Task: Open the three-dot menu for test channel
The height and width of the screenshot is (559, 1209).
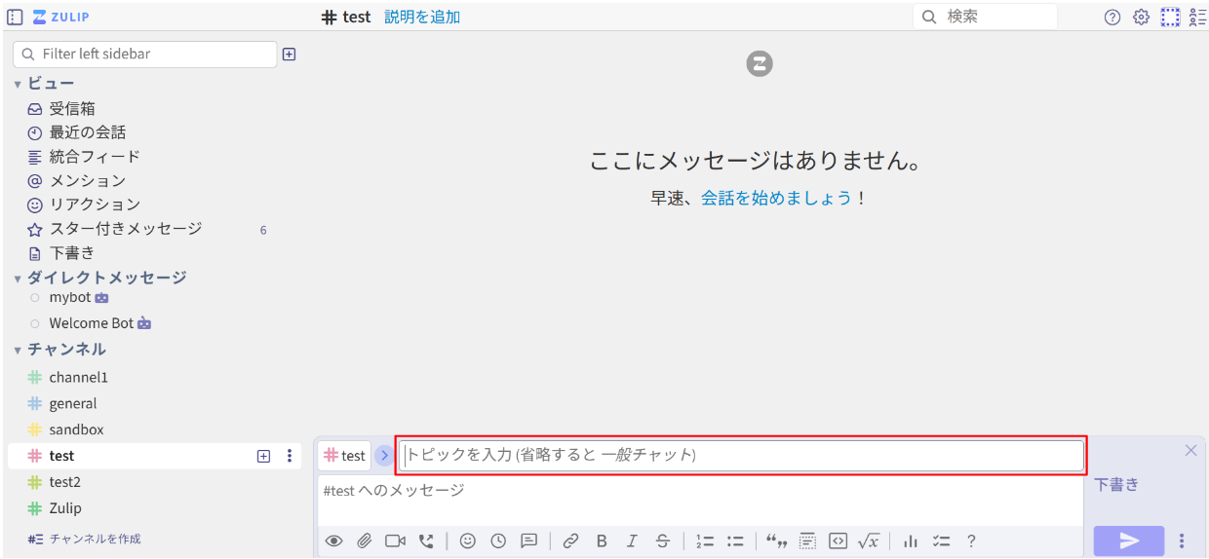Action: [289, 456]
